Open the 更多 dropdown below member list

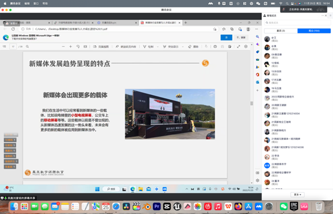pyautogui.click(x=297, y=195)
